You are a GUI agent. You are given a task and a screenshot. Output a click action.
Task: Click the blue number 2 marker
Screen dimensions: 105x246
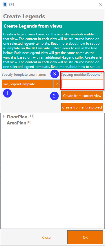click(x=54, y=95)
